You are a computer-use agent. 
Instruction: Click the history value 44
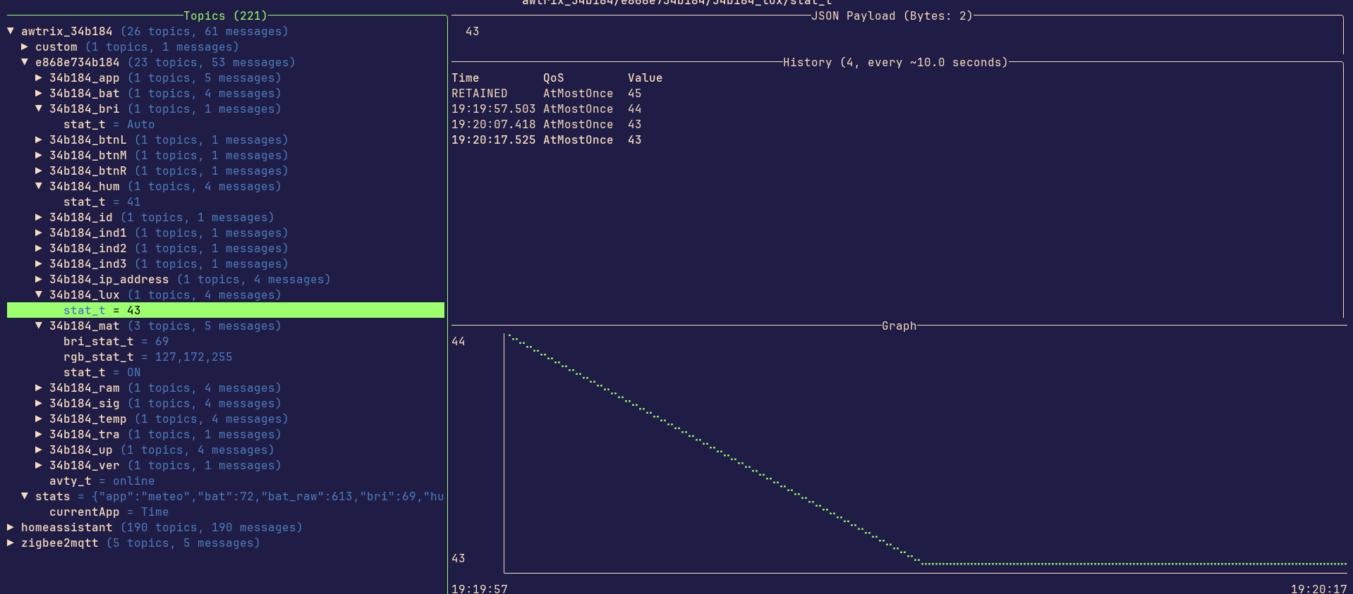click(635, 109)
